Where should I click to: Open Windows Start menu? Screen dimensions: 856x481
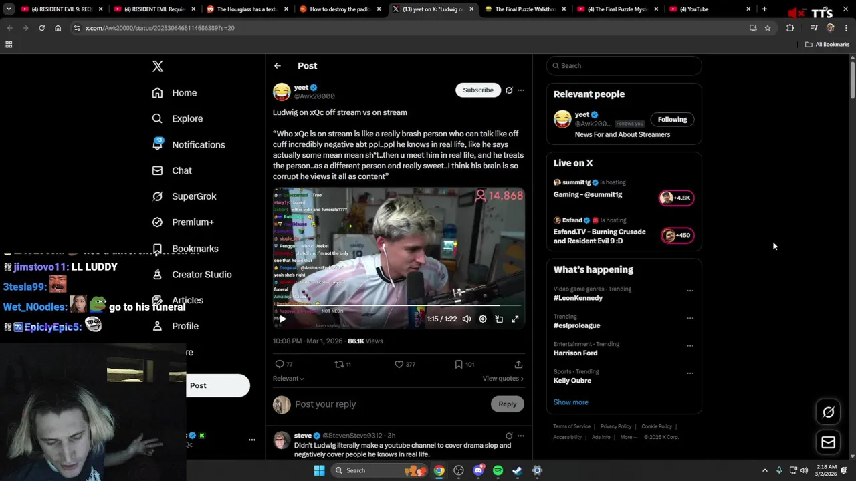click(x=319, y=470)
